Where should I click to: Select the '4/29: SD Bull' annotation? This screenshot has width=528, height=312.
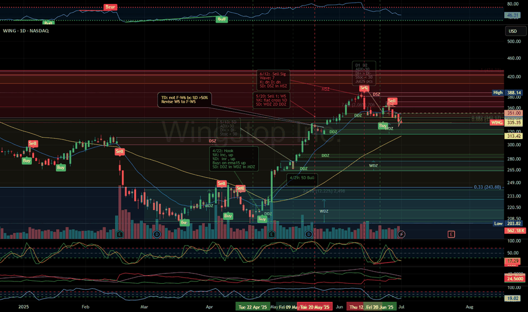[x=302, y=178]
